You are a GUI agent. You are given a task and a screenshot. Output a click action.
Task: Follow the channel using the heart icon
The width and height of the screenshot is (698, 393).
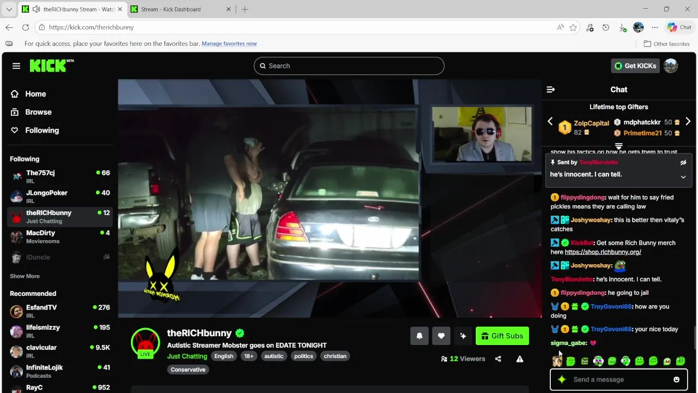click(441, 336)
